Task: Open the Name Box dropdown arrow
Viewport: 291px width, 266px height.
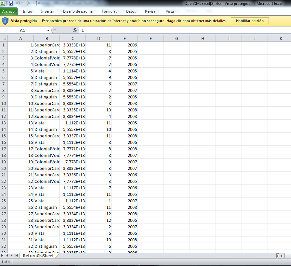Action: 48,31
